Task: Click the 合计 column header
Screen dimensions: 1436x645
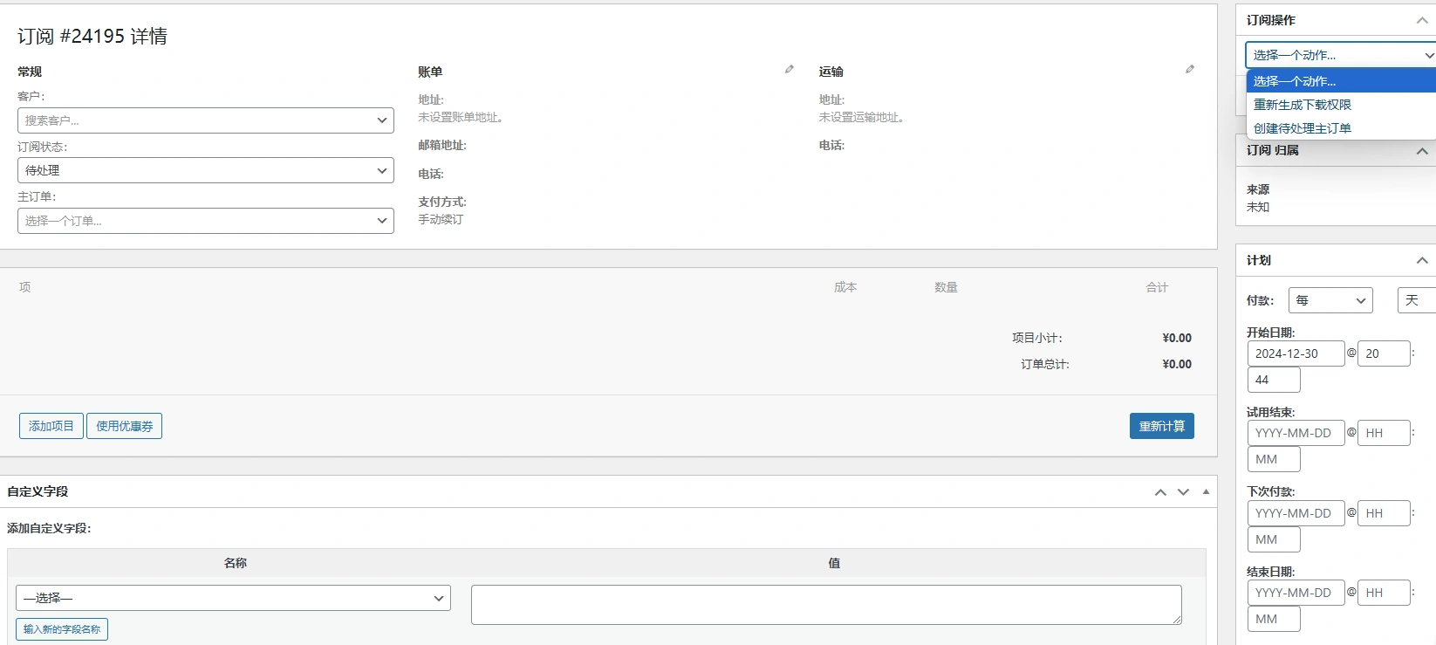Action: pos(1157,287)
